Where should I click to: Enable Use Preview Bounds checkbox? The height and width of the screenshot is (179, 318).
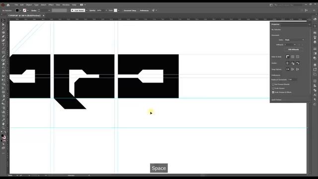[x=273, y=84]
